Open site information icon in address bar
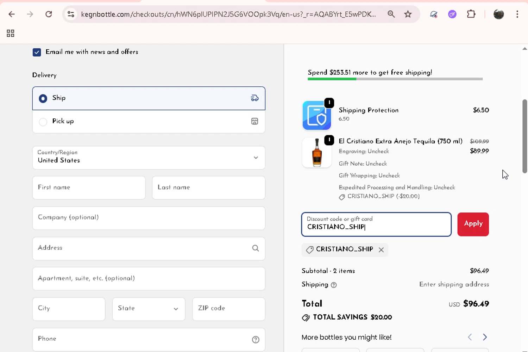 coord(71,14)
